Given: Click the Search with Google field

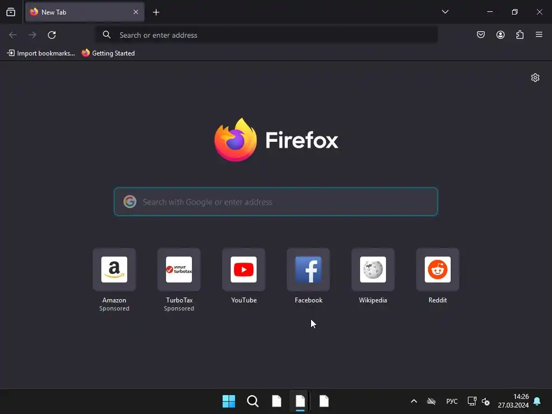Looking at the screenshot, I should (275, 202).
